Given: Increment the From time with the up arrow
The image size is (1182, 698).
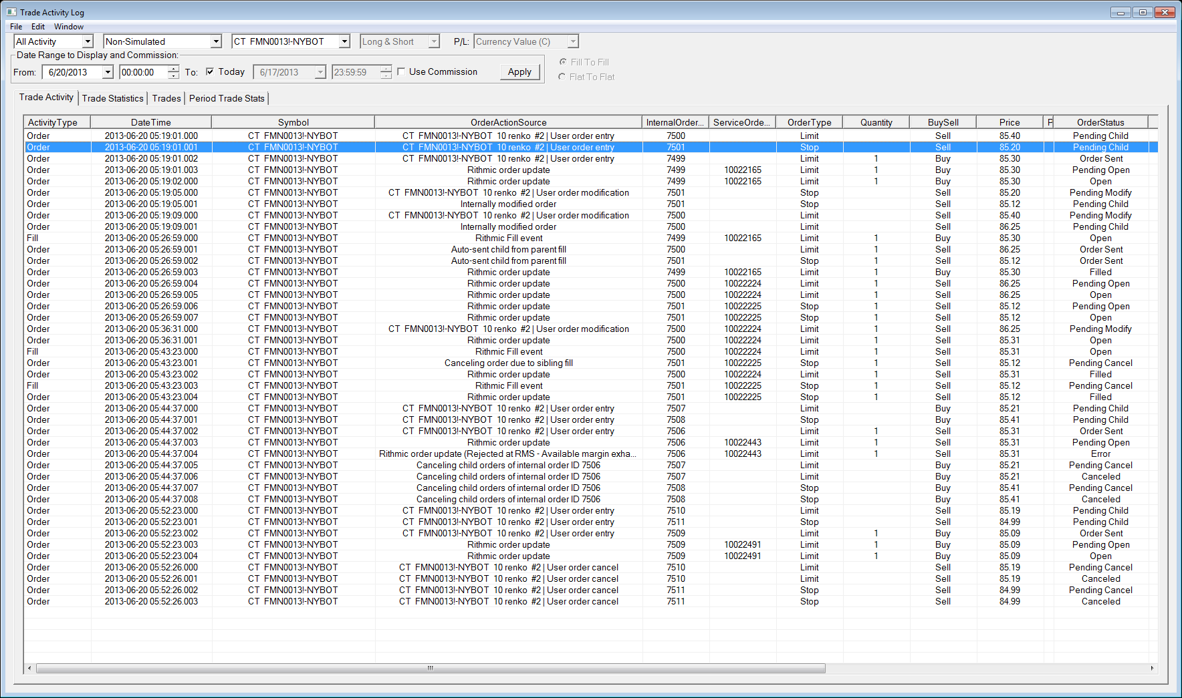Looking at the screenshot, I should 174,68.
